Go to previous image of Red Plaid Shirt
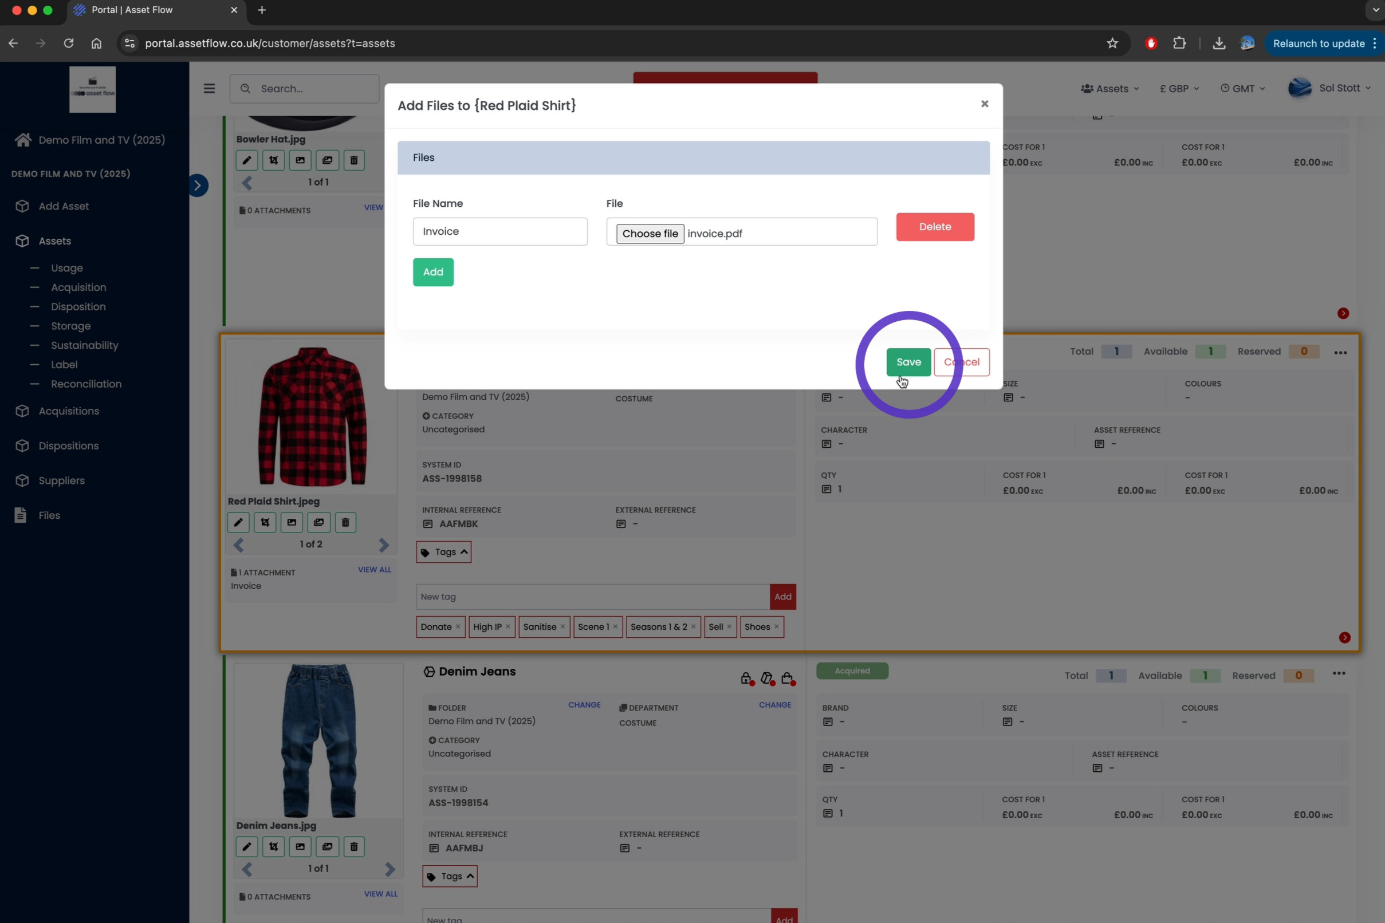Viewport: 1385px width, 923px height. coord(238,545)
